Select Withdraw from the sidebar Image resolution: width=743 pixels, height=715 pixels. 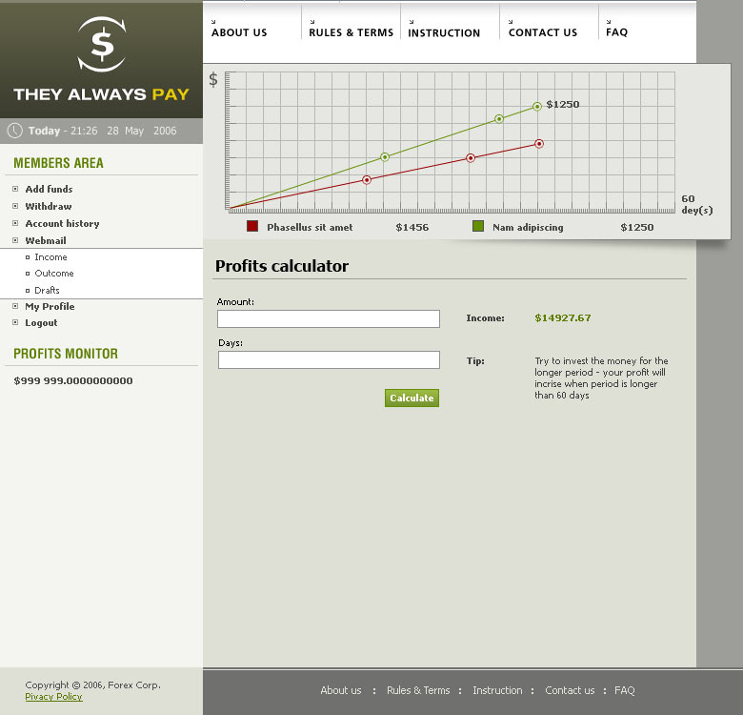pos(48,206)
